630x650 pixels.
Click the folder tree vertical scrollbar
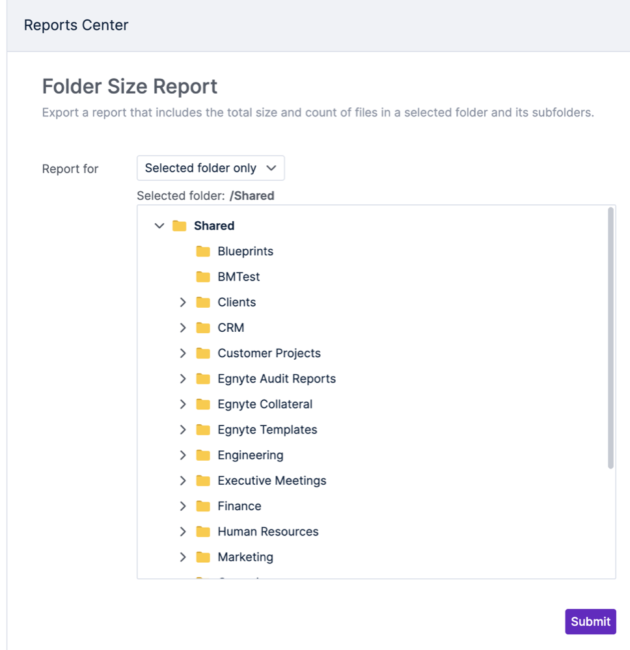tap(610, 338)
